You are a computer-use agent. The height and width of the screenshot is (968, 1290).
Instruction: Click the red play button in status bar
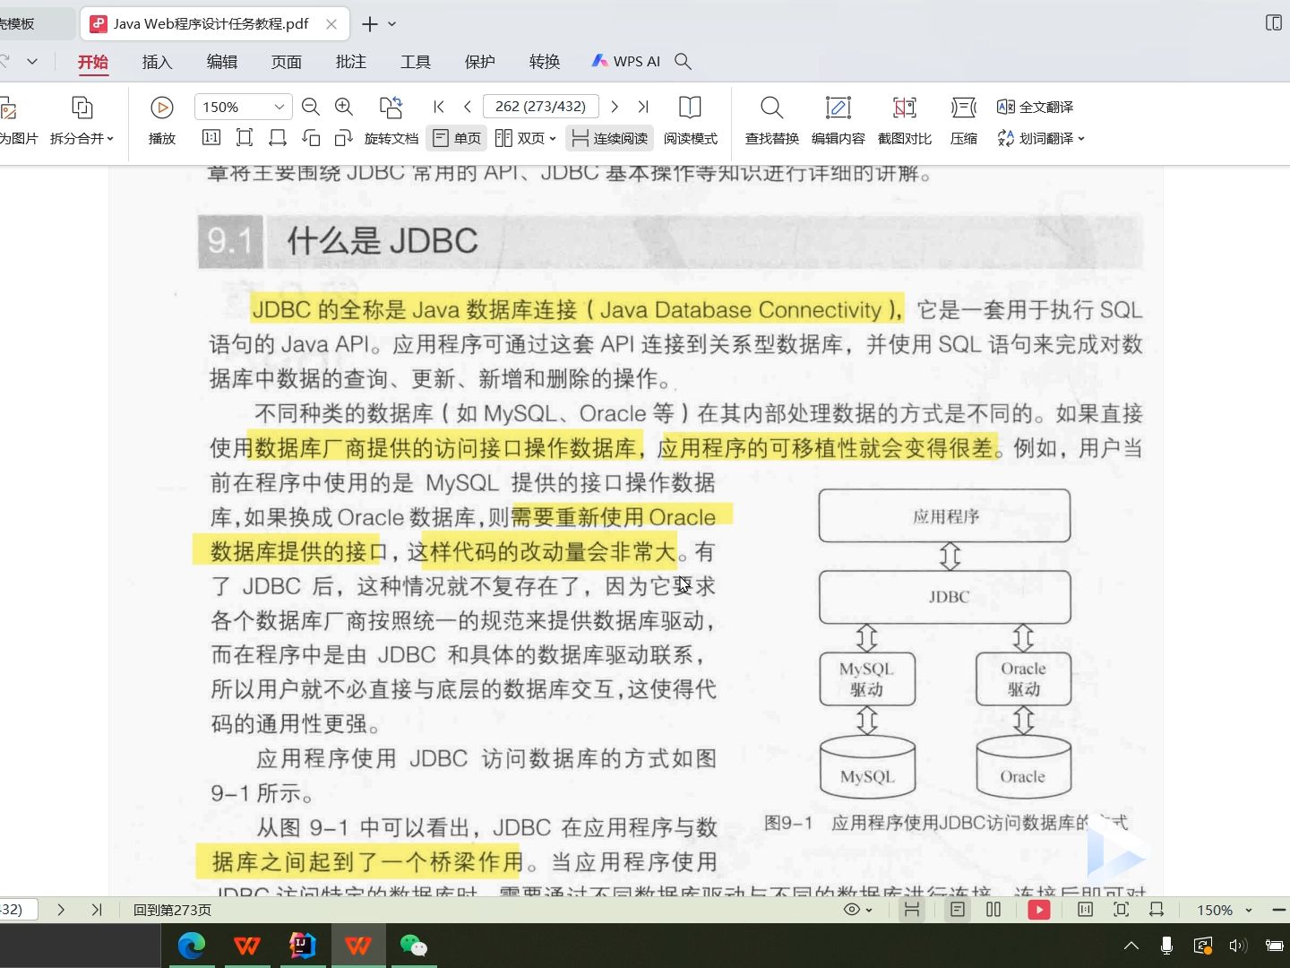[x=1039, y=910]
